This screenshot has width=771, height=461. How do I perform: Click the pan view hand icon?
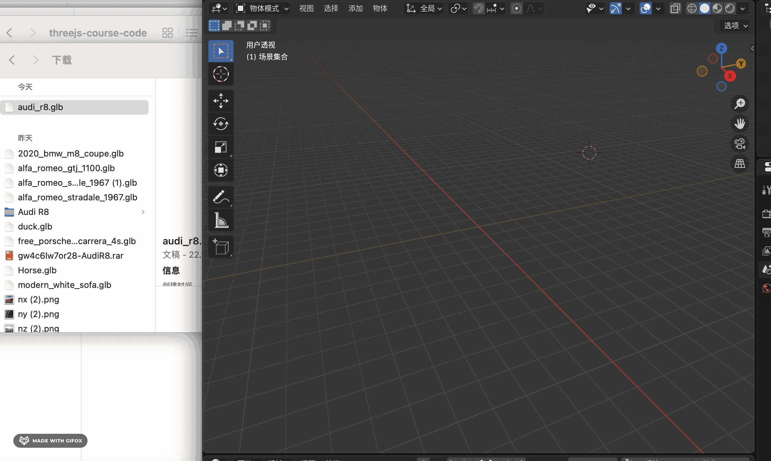point(740,124)
